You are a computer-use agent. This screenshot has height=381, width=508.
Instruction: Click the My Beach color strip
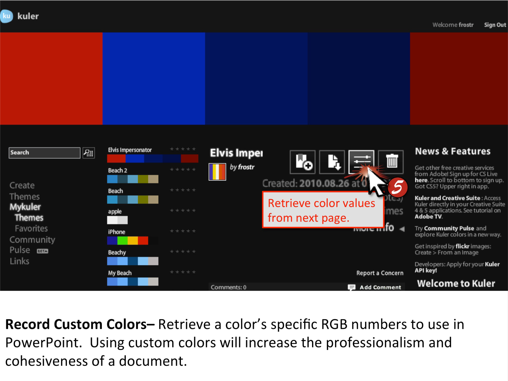pyautogui.click(x=133, y=282)
